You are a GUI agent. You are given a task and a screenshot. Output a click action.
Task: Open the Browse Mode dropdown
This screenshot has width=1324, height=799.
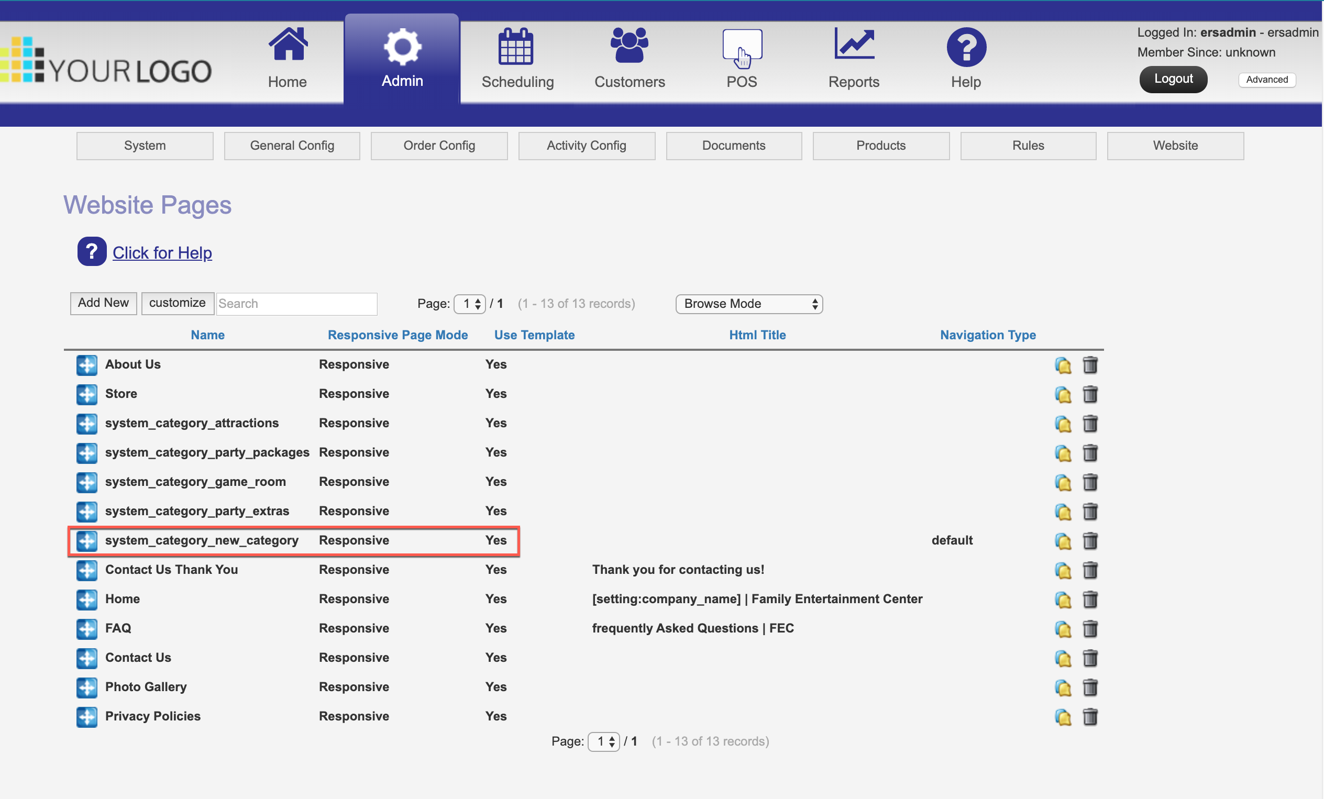pos(749,304)
